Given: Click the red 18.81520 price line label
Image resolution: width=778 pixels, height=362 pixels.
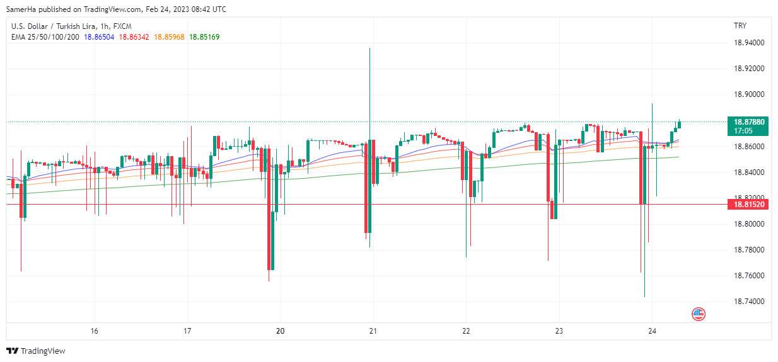Looking at the screenshot, I should point(746,205).
